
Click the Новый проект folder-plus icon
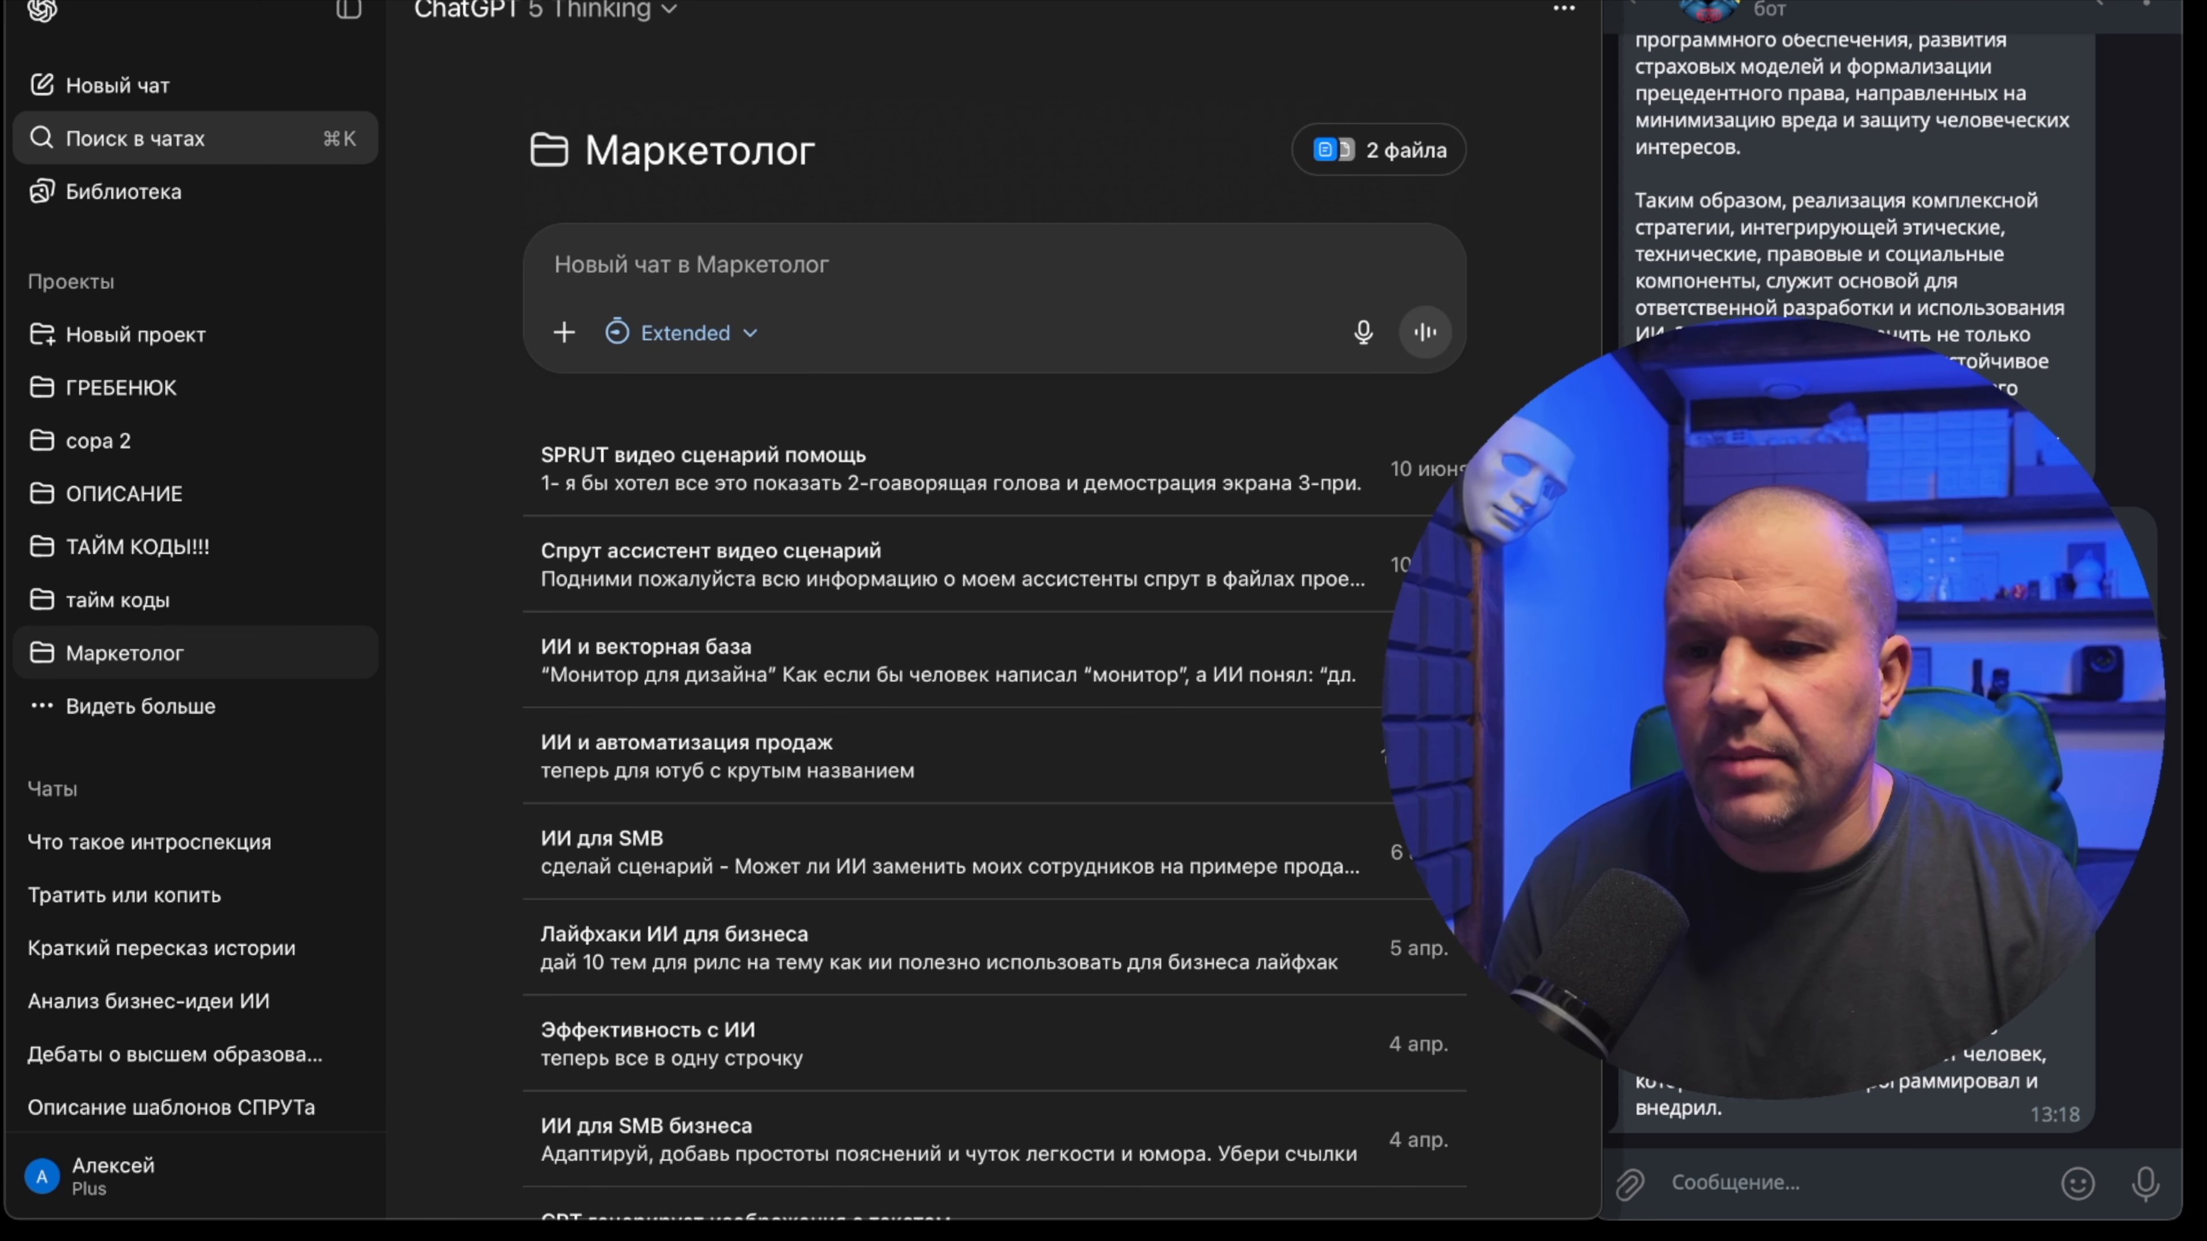point(42,334)
